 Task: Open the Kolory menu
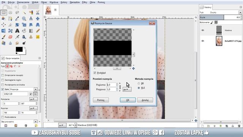64,2
